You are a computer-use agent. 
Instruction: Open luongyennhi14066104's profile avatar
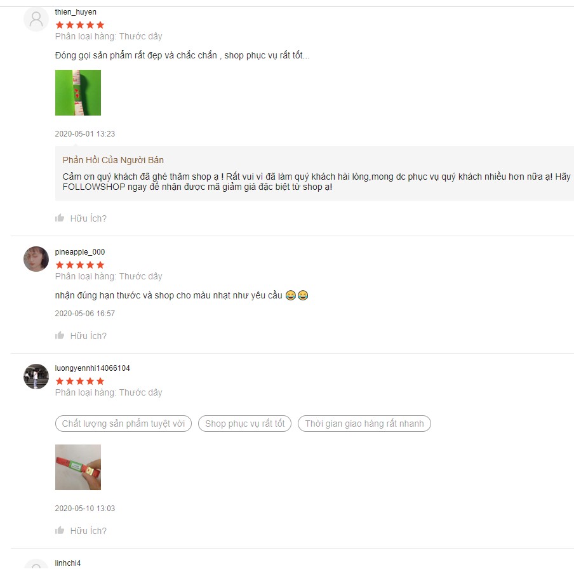(x=36, y=377)
